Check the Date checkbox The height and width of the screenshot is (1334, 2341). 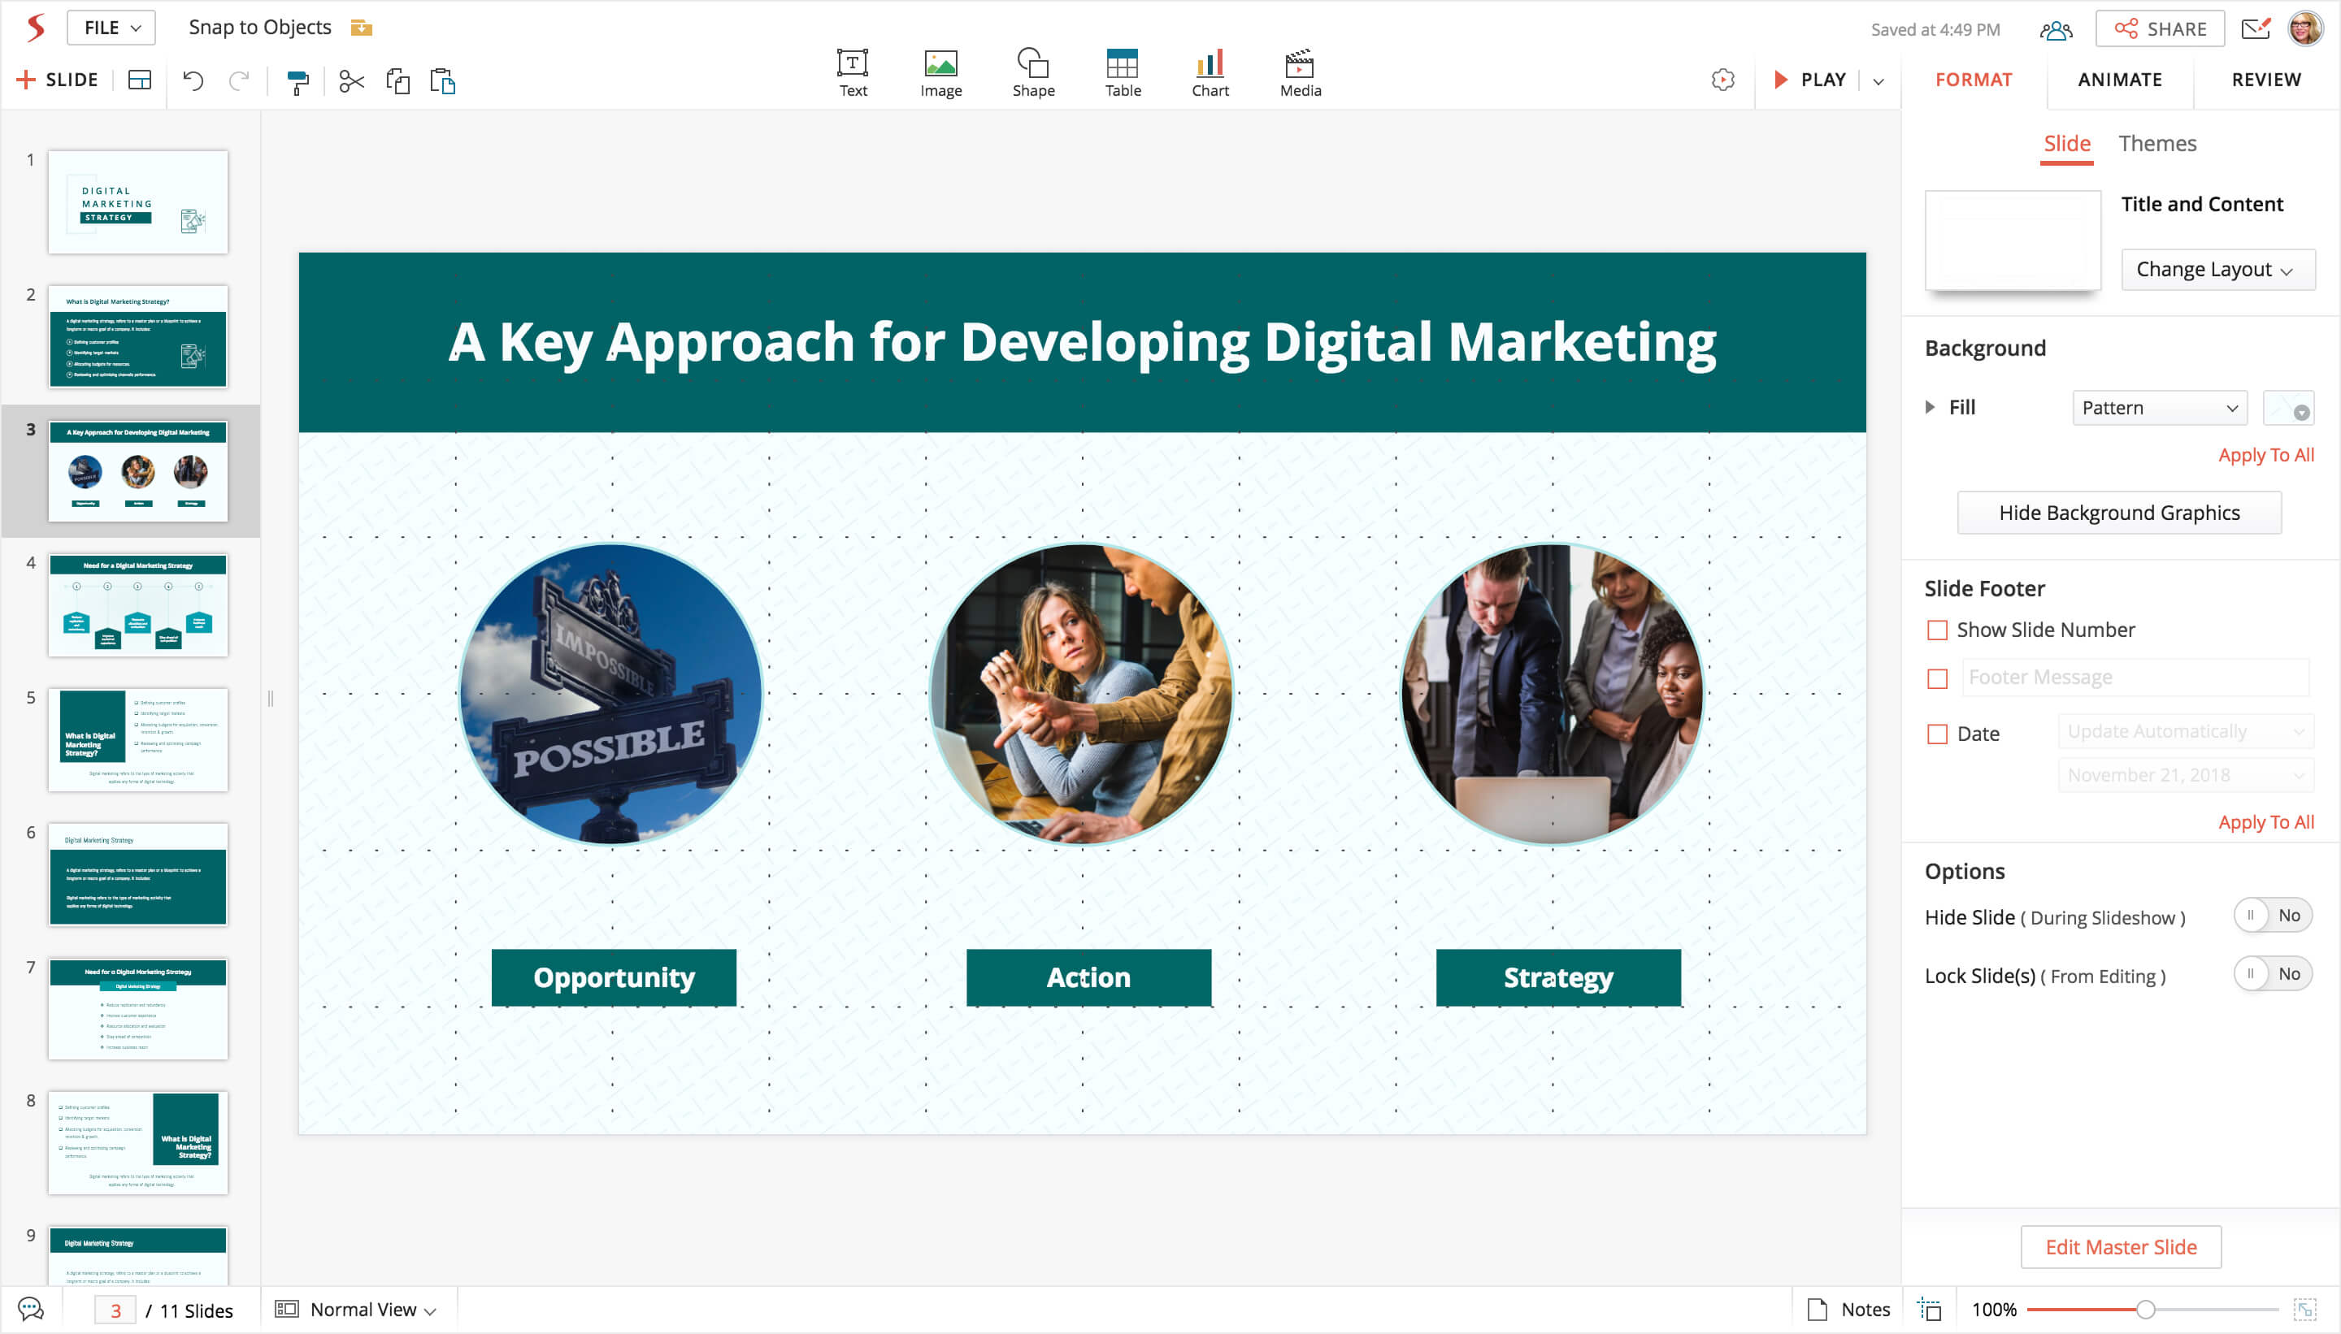point(1937,734)
